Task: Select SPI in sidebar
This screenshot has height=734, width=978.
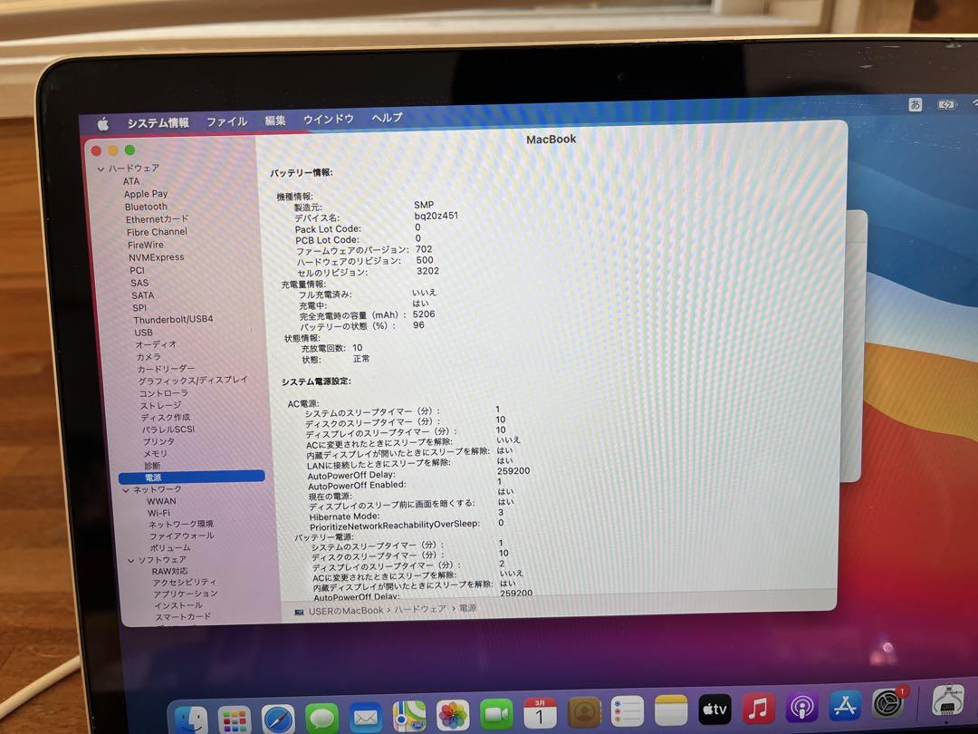Action: click(x=139, y=308)
